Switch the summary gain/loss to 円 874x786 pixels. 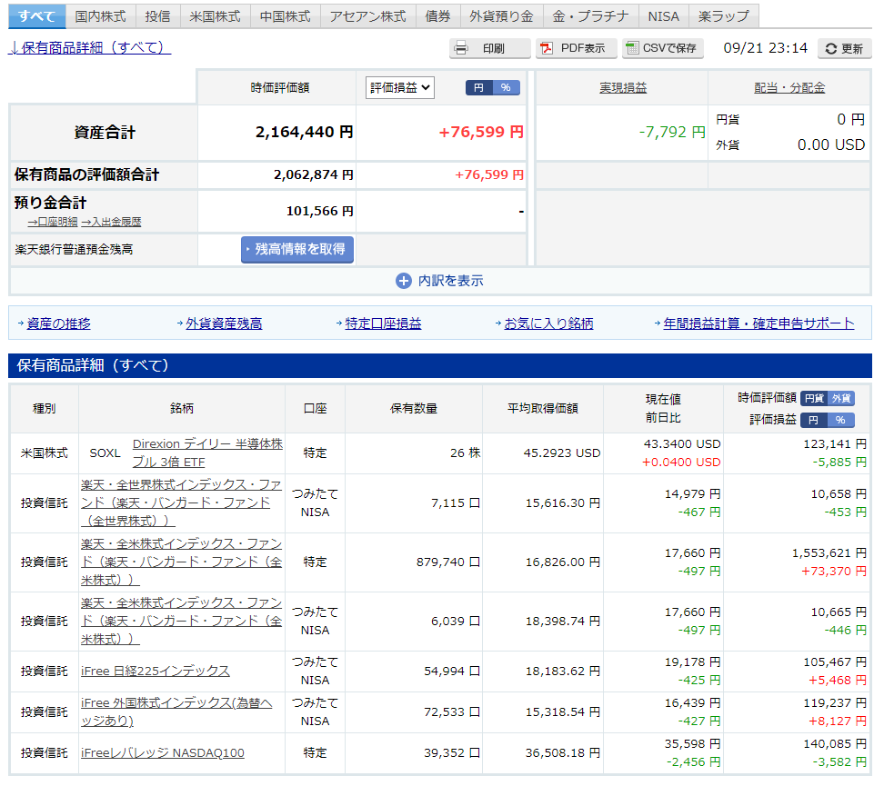click(x=479, y=87)
